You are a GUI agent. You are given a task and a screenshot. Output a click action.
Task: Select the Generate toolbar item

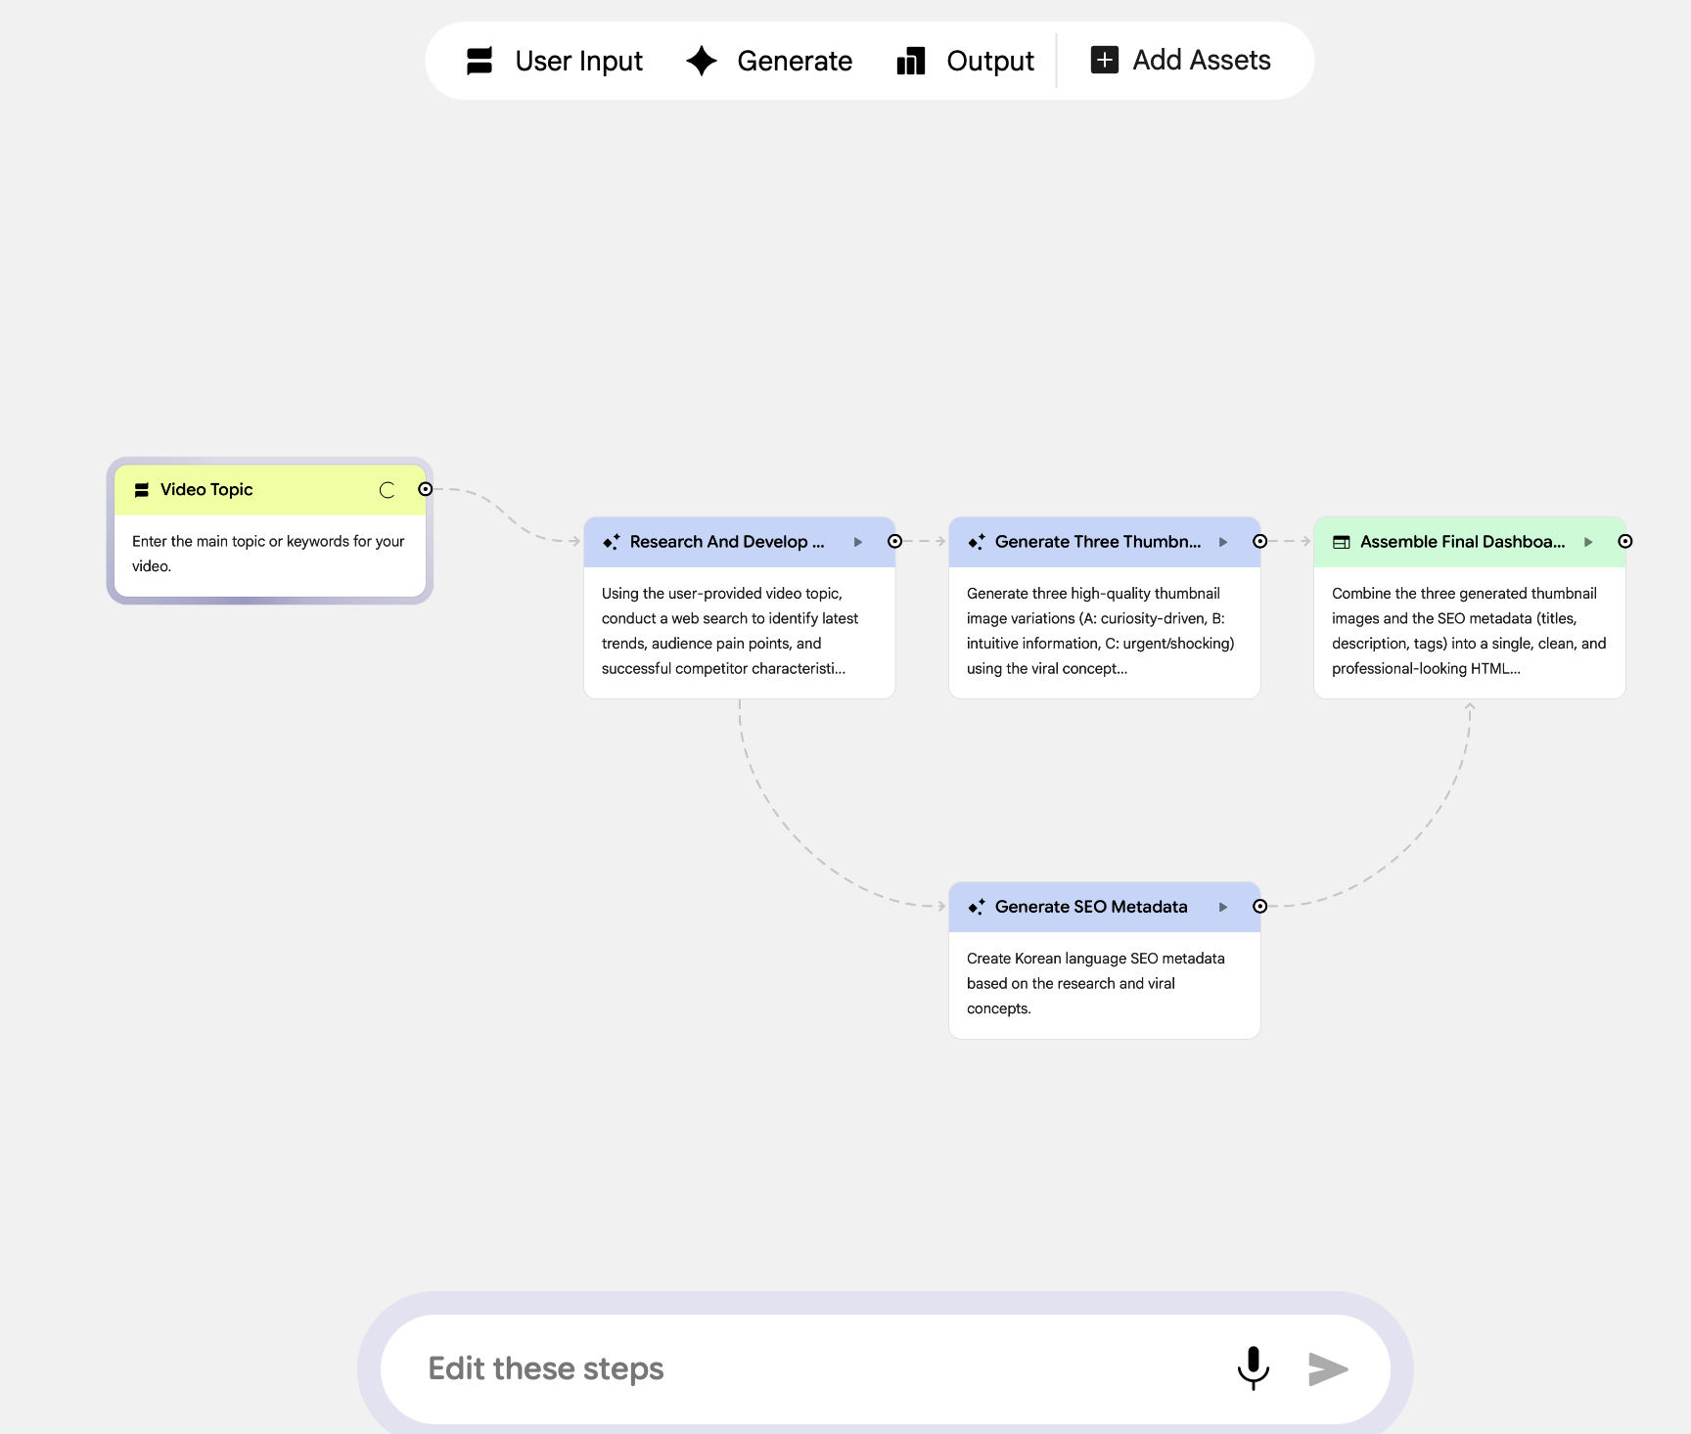coord(769,61)
